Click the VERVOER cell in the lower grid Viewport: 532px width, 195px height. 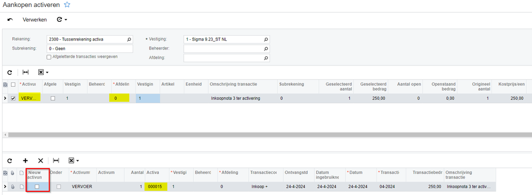(82, 186)
